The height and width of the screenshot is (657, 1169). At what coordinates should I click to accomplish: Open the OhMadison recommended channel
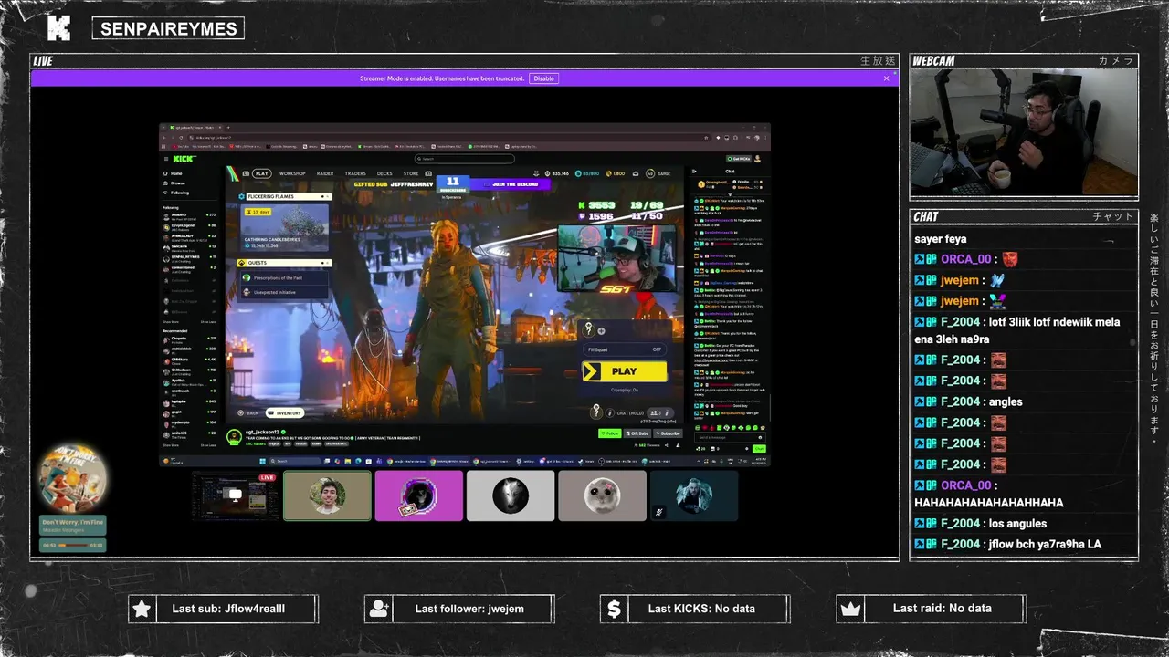tap(189, 370)
